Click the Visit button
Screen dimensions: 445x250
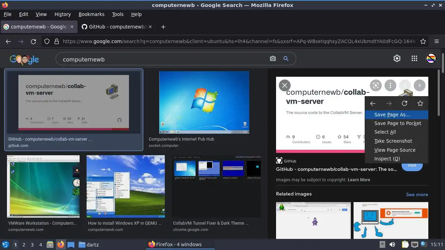tap(412, 166)
